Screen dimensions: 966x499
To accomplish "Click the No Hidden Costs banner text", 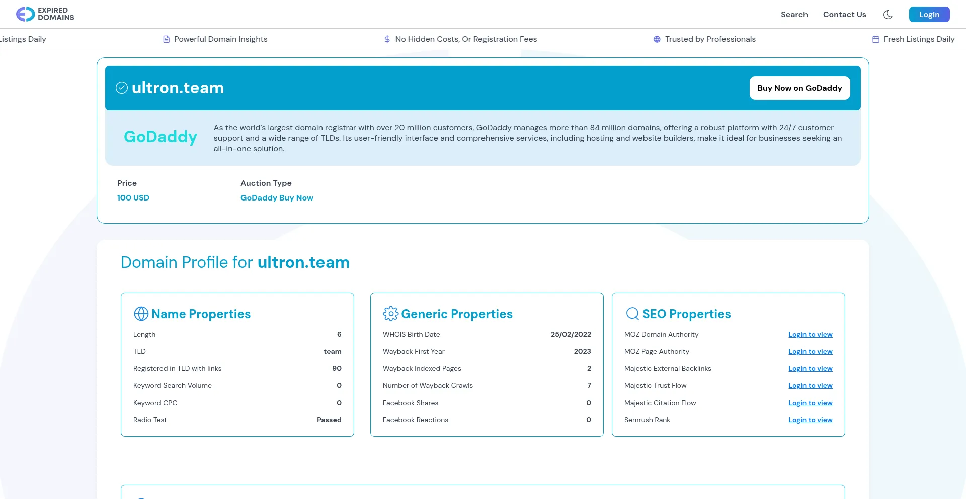I will pos(466,39).
